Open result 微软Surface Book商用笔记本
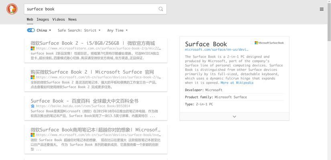The width and height of the screenshot is (331, 160). [x=95, y=130]
